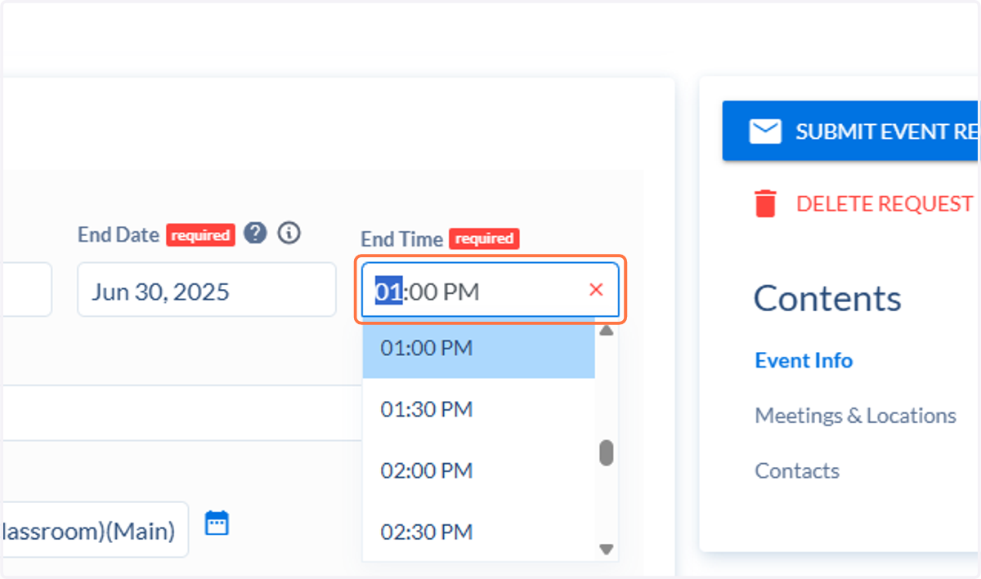Navigate to Contacts section

coord(797,470)
